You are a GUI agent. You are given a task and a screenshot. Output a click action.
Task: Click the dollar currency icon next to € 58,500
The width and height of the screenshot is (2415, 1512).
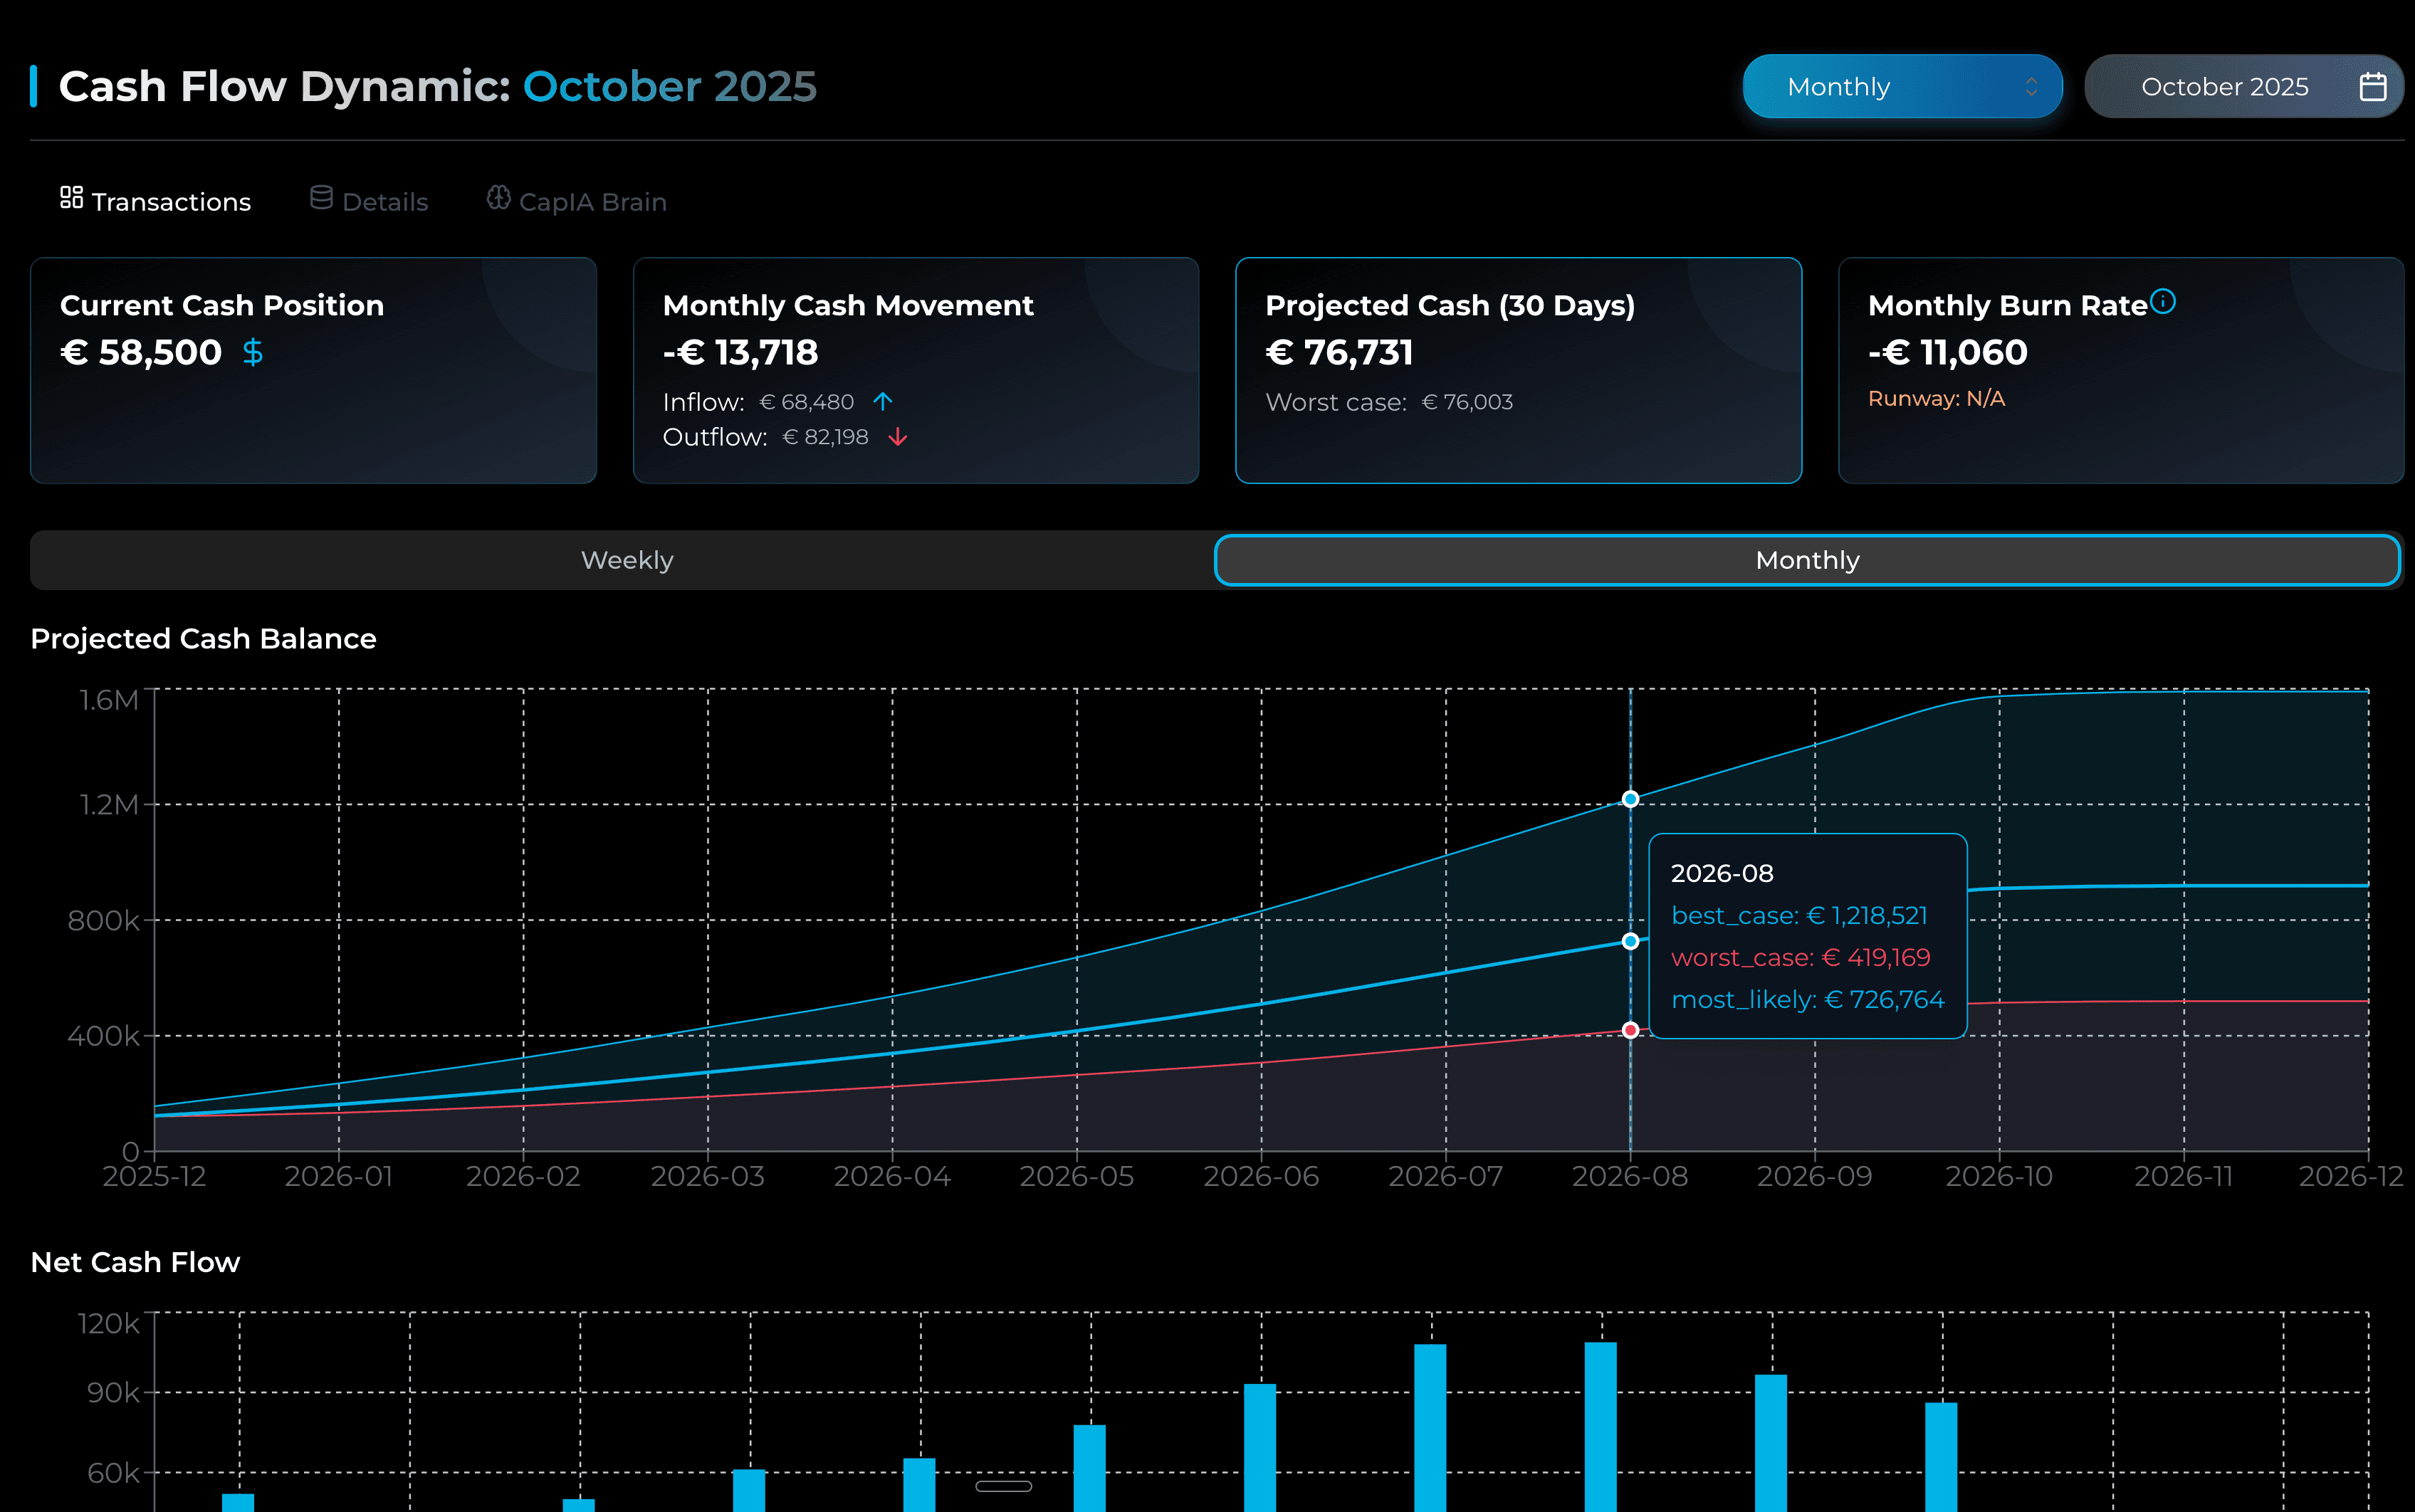(x=253, y=352)
